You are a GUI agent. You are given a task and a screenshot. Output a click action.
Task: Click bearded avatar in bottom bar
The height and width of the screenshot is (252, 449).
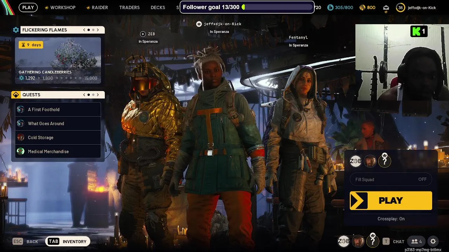358,241
